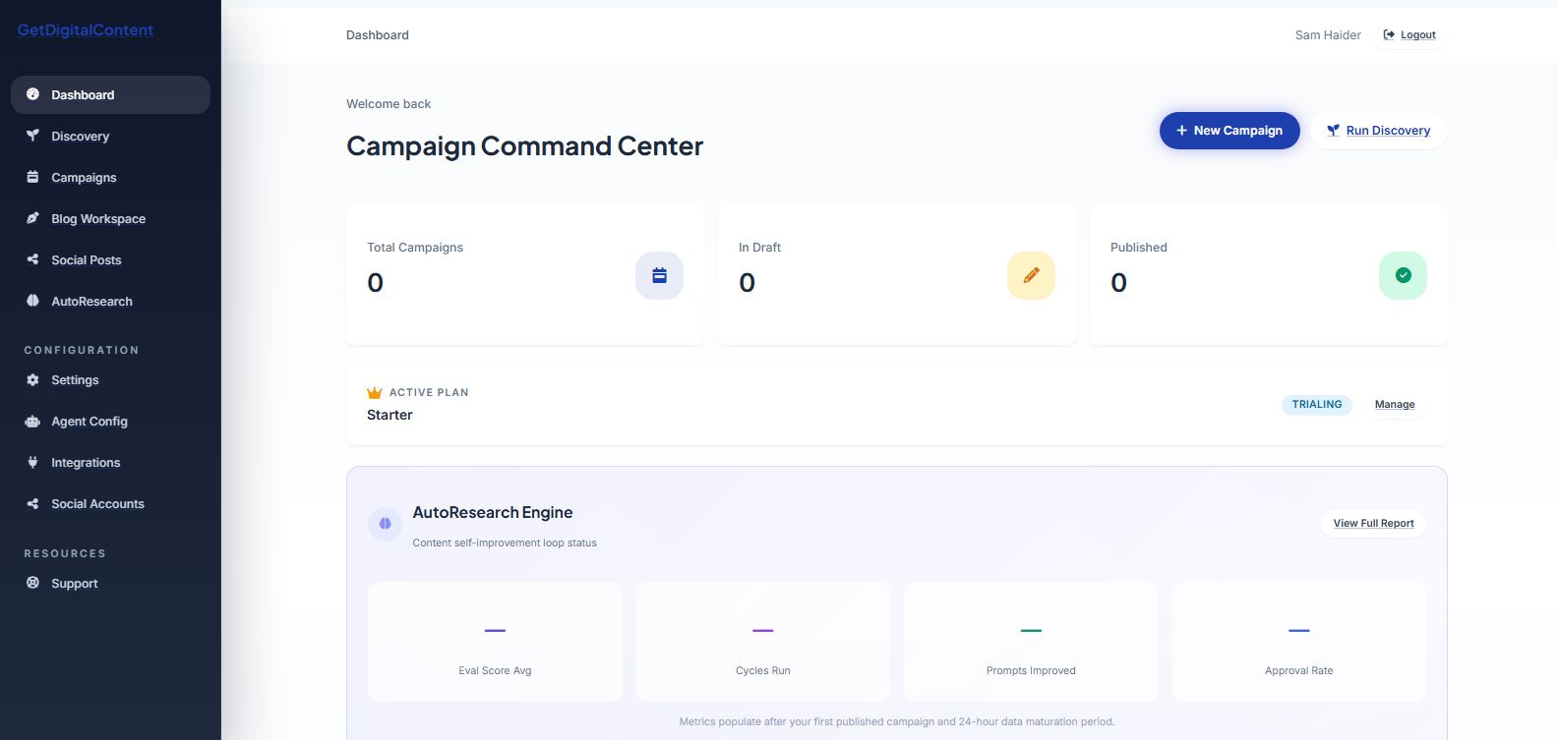Viewport: 1558px width, 740px height.
Task: Click the pencil icon on In Draft card
Action: click(x=1031, y=275)
